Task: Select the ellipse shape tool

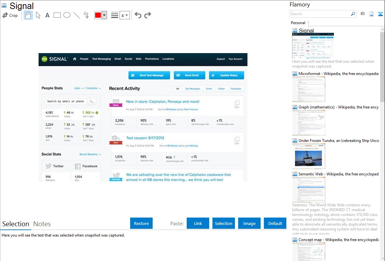Action: [67, 15]
